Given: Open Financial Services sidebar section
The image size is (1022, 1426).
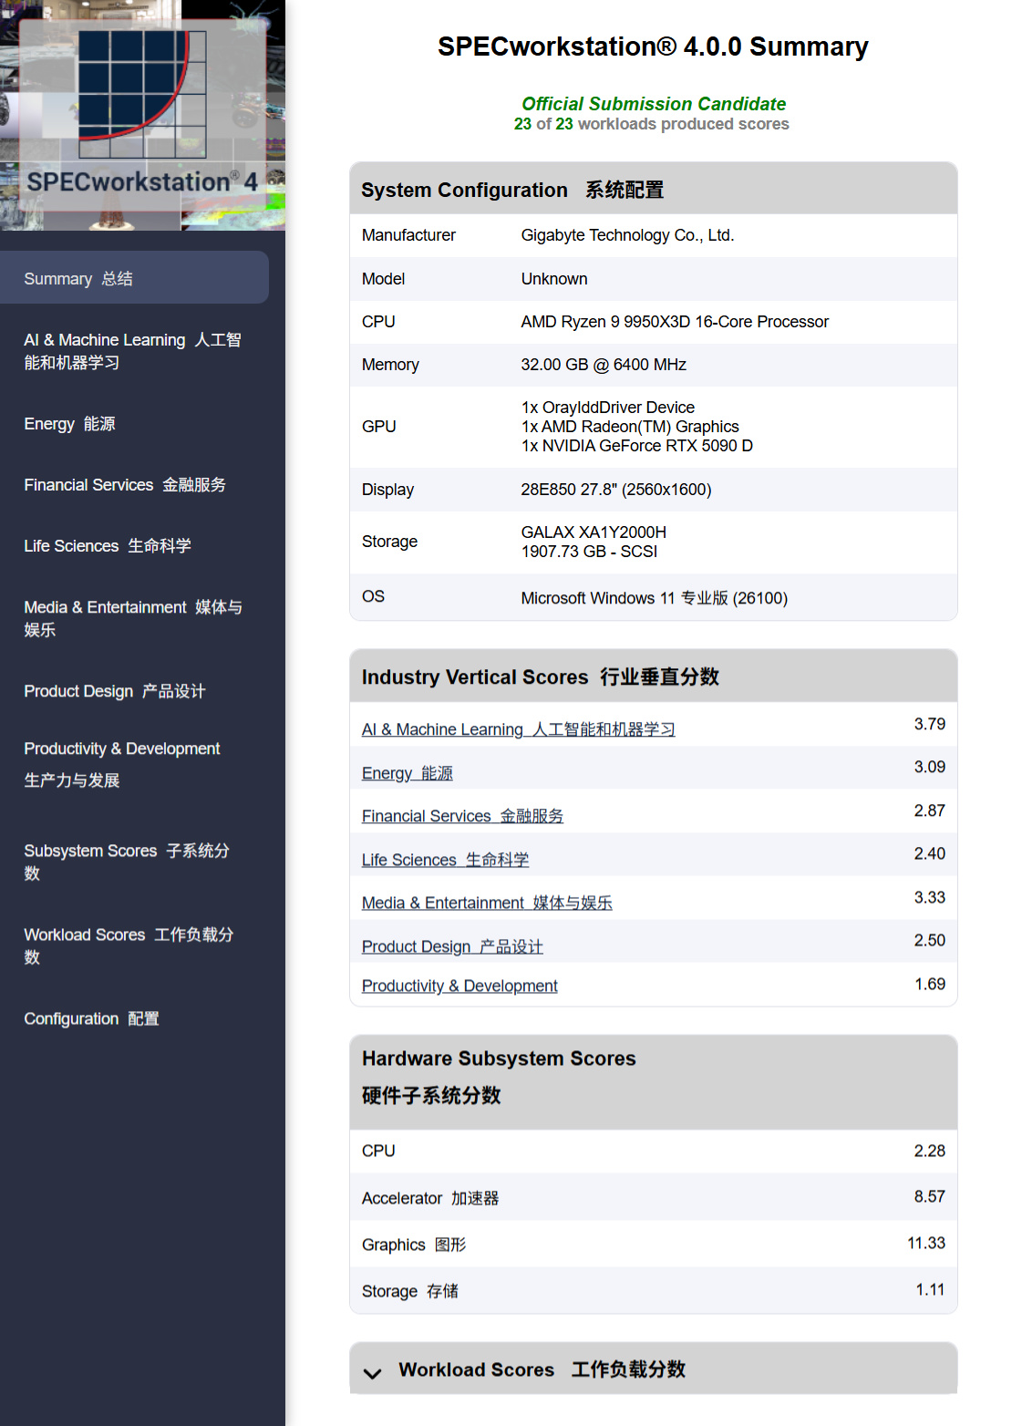Looking at the screenshot, I should 134,485.
